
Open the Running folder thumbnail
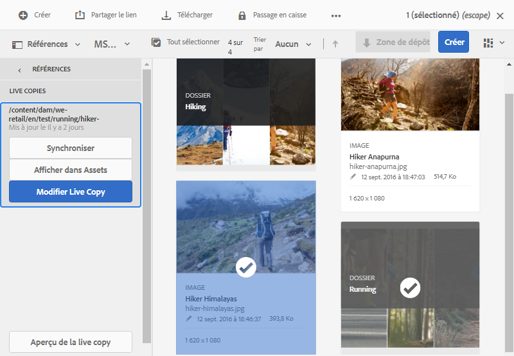(x=410, y=285)
